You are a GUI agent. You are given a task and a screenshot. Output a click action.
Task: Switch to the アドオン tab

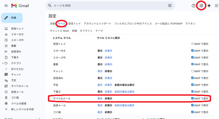pyautogui.click(x=190, y=24)
